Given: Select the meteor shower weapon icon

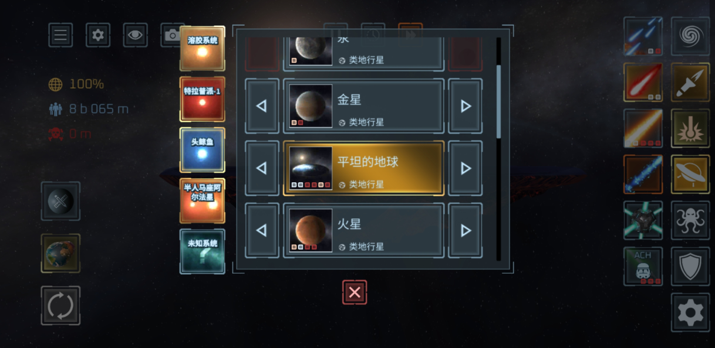Looking at the screenshot, I should tap(643, 36).
